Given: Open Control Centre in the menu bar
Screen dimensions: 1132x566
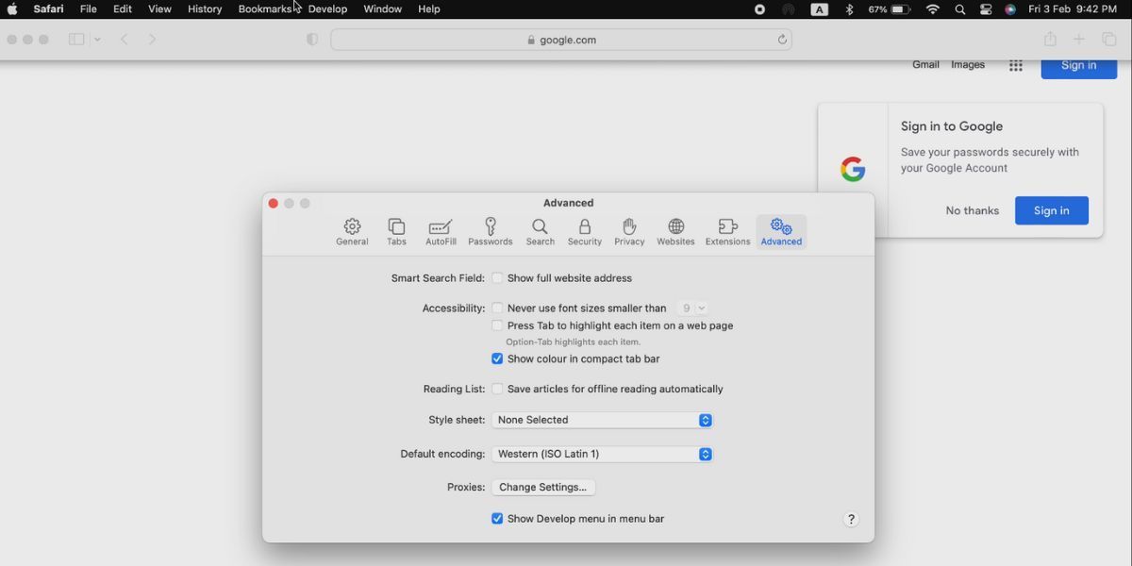Looking at the screenshot, I should [x=986, y=9].
